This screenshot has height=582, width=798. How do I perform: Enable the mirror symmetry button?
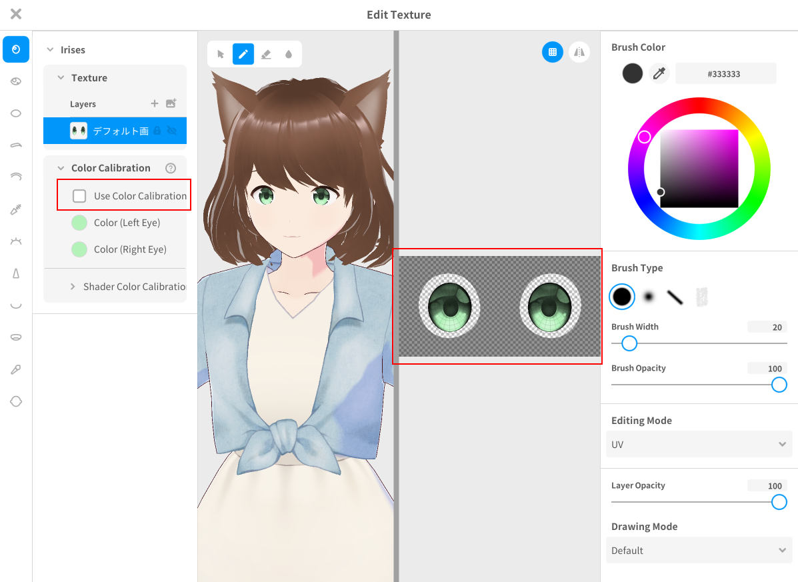point(579,52)
